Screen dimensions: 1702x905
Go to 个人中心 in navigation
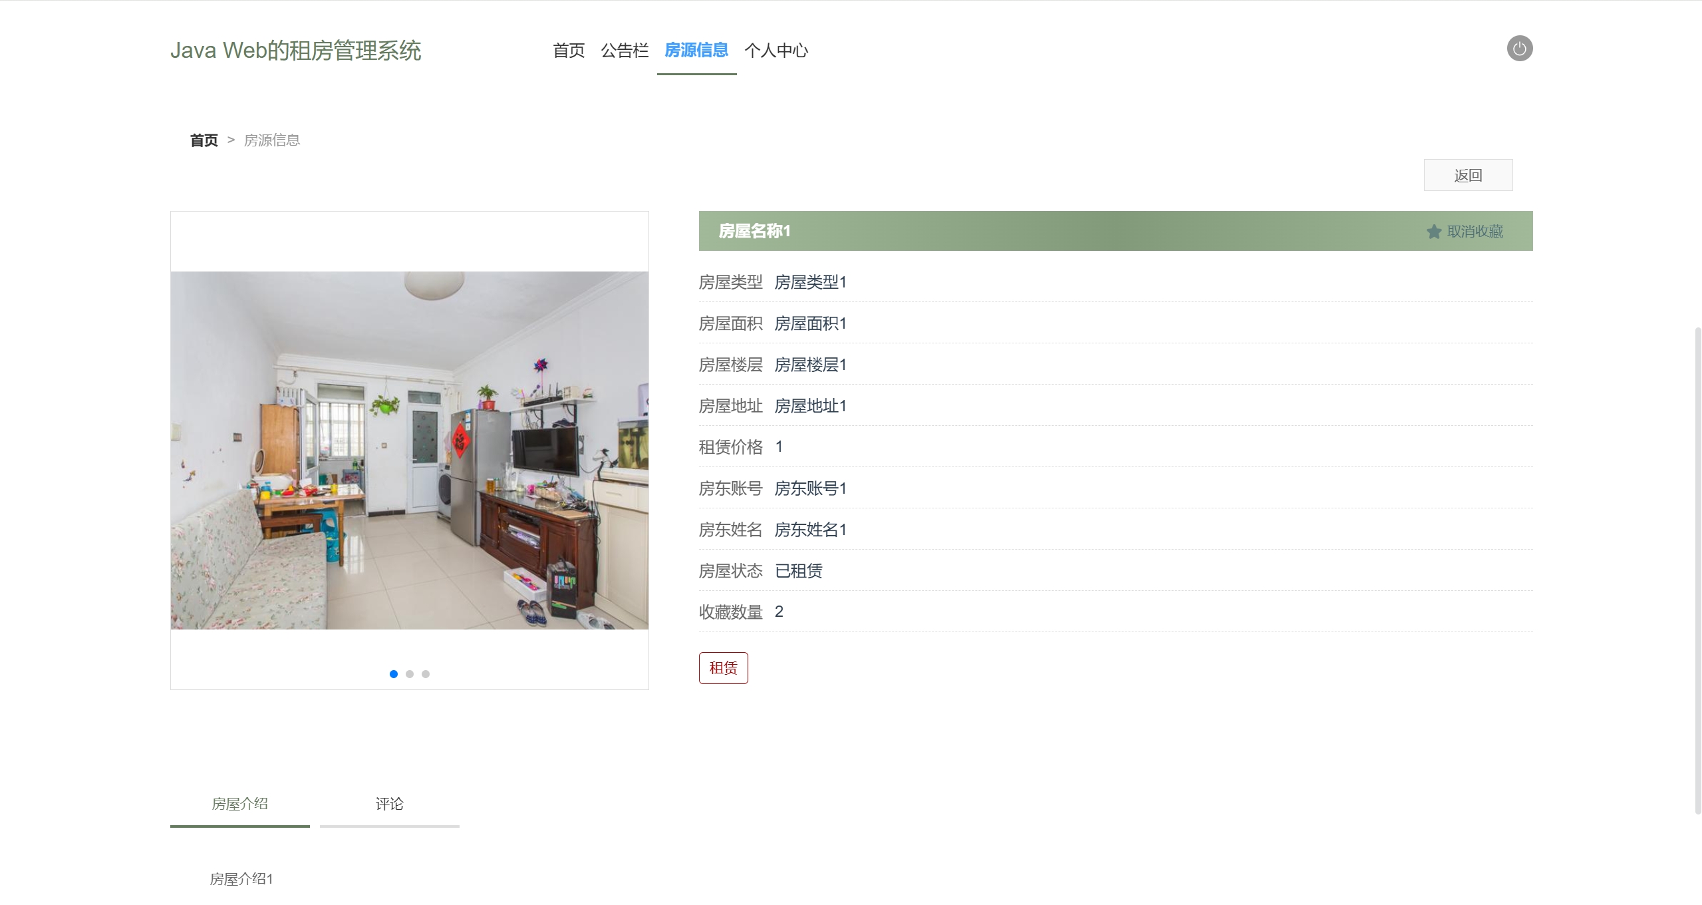click(776, 51)
